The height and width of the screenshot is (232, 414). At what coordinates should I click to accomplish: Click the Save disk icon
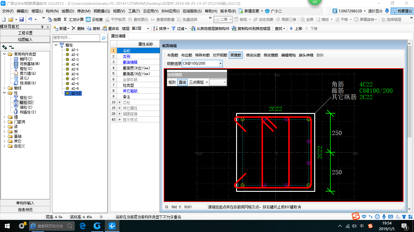click(x=22, y=19)
